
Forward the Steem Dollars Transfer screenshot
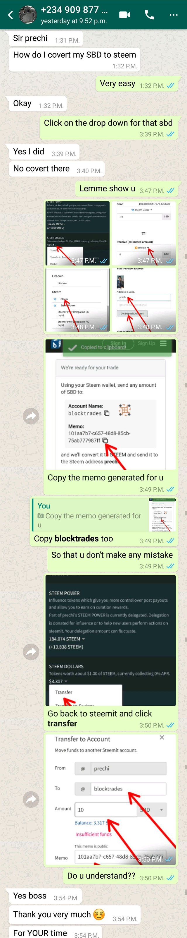(31, 652)
